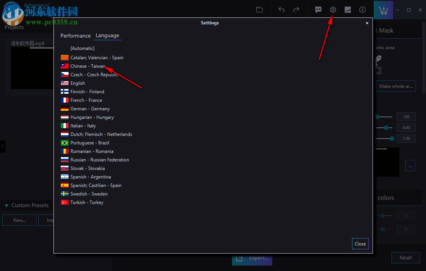Viewport: 426px width, 271px height.
Task: Select Czech - Czech Republic language
Action: (x=89, y=75)
